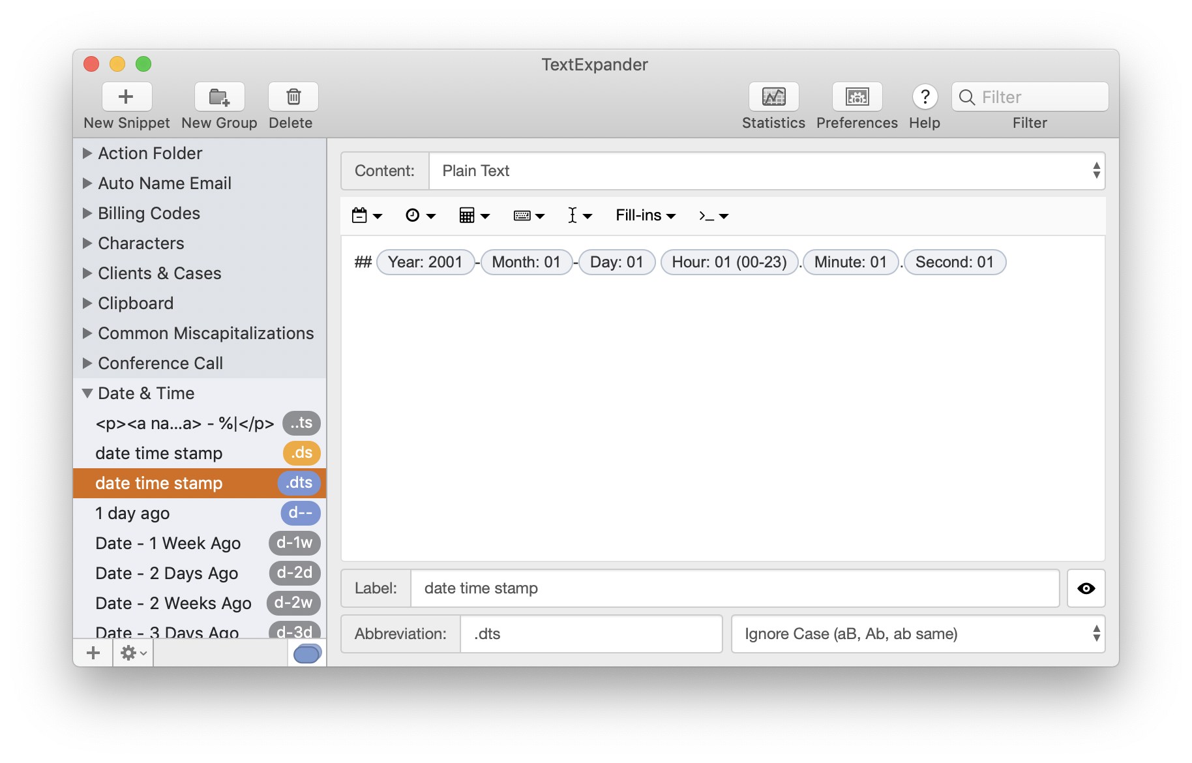The image size is (1192, 763).
Task: Click the Second: 01 token
Action: pyautogui.click(x=955, y=262)
